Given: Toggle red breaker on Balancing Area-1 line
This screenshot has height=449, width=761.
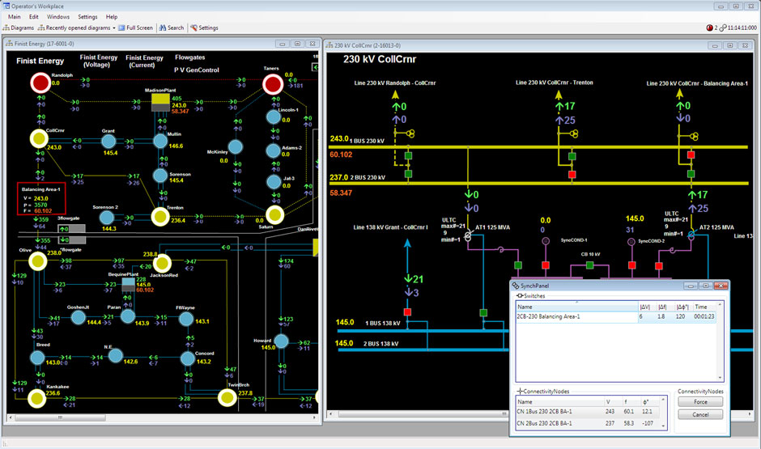Looking at the screenshot, I should 691,155.
